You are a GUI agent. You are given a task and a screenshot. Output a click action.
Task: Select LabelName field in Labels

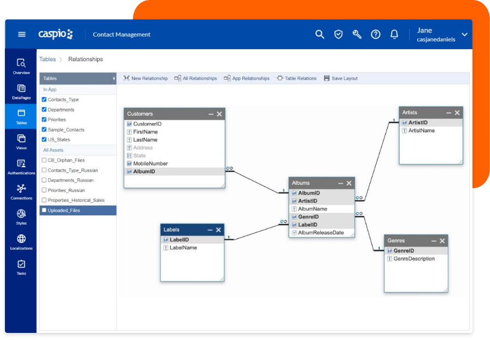(x=192, y=248)
